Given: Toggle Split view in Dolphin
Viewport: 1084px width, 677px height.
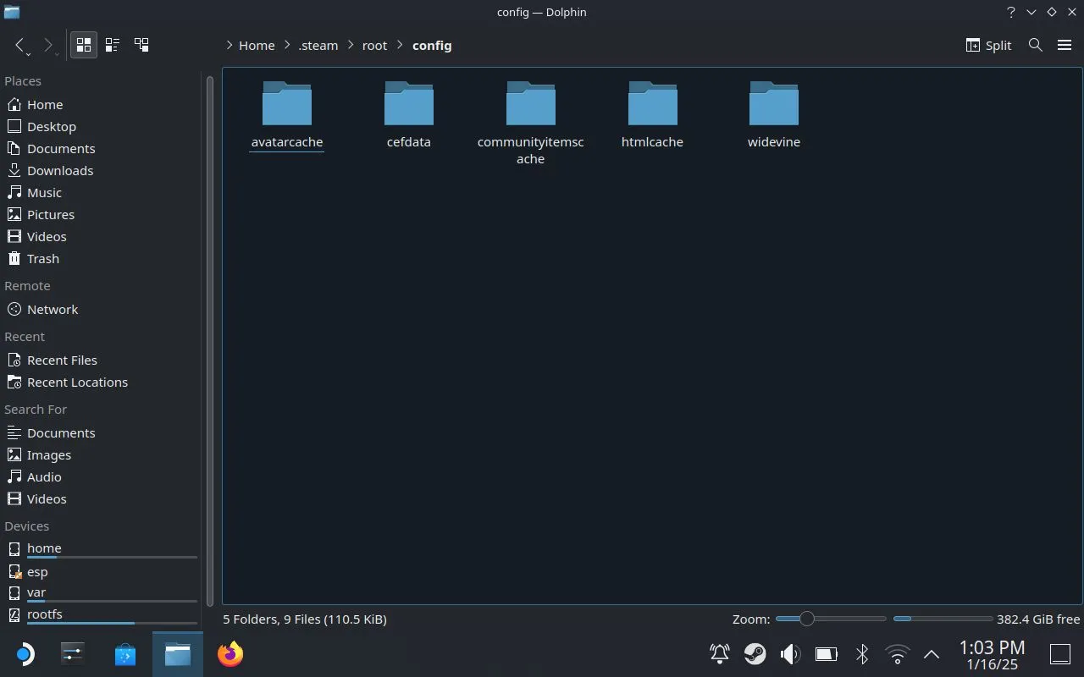Looking at the screenshot, I should pyautogui.click(x=987, y=45).
